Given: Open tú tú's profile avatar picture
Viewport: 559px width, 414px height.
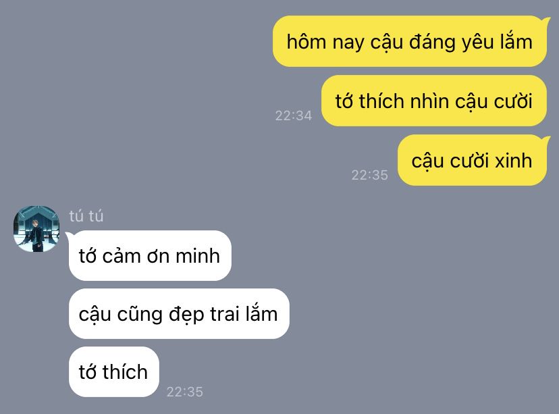Looking at the screenshot, I should [36, 229].
